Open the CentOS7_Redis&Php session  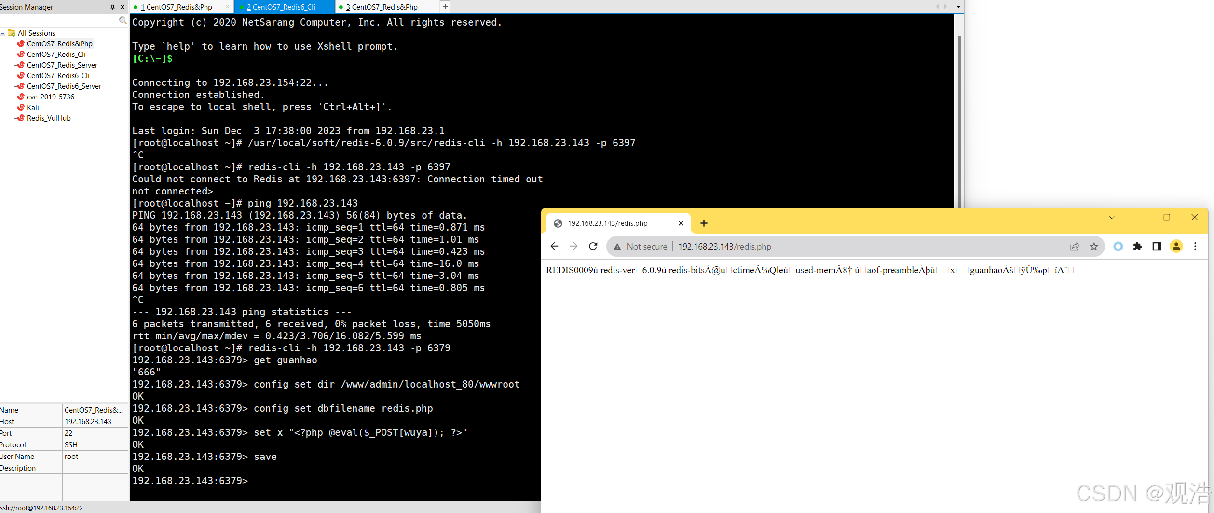(x=59, y=44)
